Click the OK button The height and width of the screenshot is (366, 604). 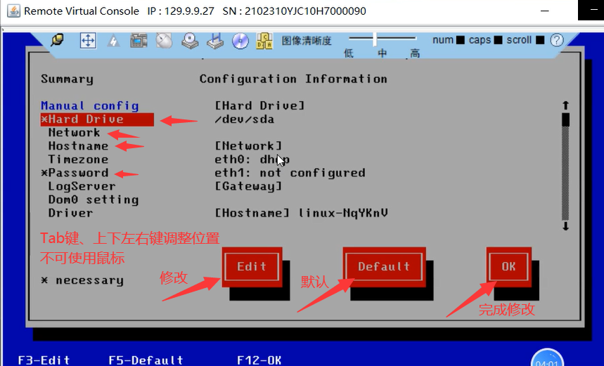pos(508,266)
